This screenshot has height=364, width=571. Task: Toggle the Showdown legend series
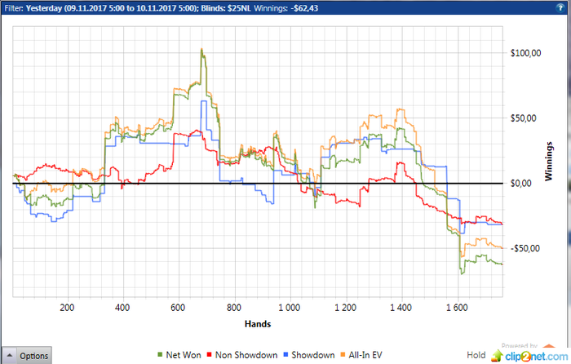309,355
